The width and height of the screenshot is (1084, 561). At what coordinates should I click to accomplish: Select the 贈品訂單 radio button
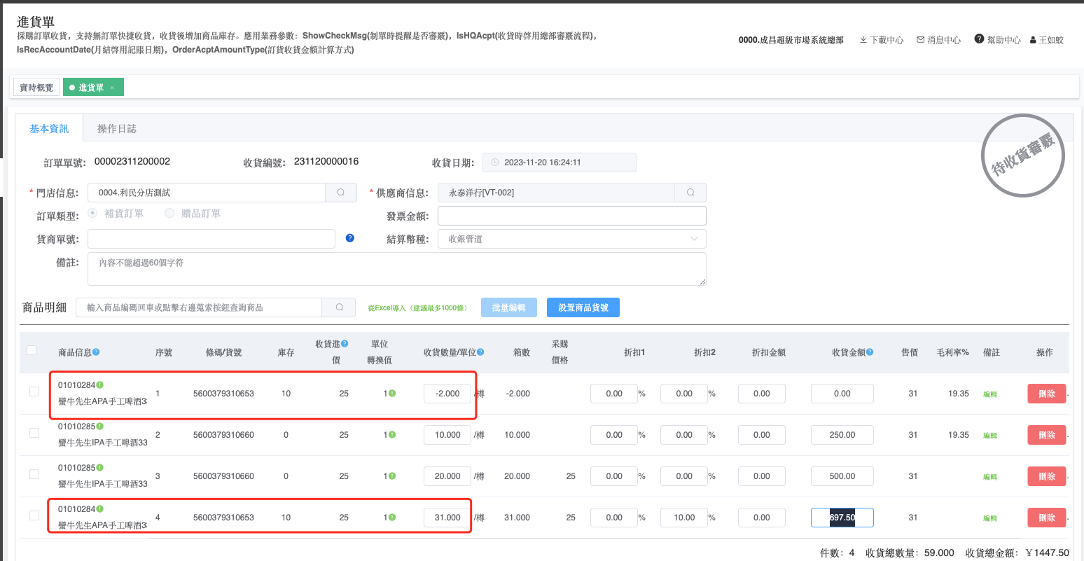click(x=169, y=213)
